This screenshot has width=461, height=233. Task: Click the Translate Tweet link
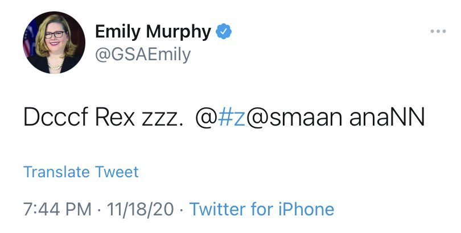pos(81,172)
